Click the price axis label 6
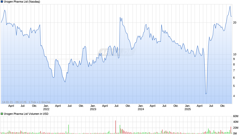243x136 pixels. click(x=234, y=78)
